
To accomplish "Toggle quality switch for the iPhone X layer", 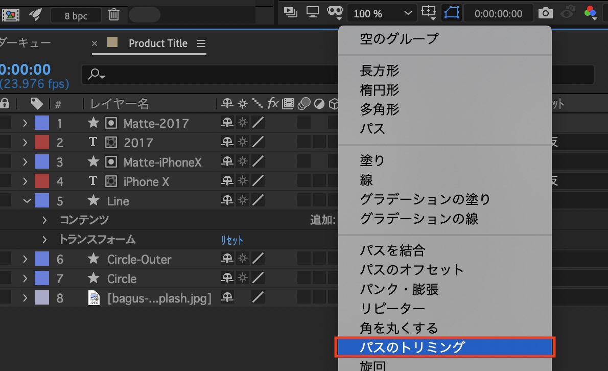I will pyautogui.click(x=259, y=181).
